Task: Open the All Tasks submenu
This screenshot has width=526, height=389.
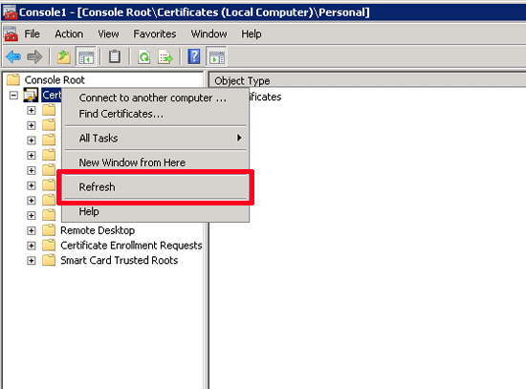Action: point(155,139)
